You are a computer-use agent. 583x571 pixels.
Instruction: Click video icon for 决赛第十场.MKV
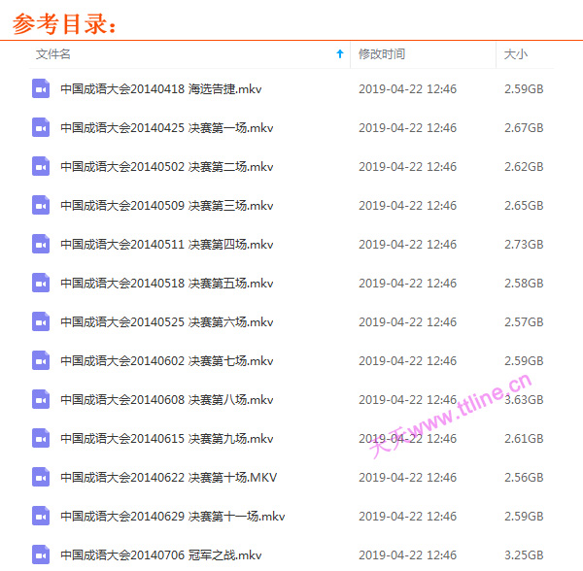coord(40,478)
